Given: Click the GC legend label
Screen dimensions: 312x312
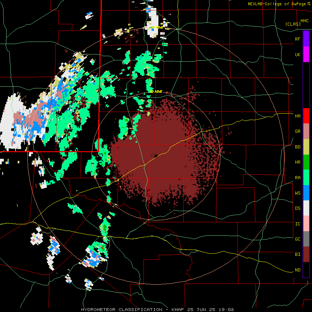Looking at the screenshot, I should [298, 239].
